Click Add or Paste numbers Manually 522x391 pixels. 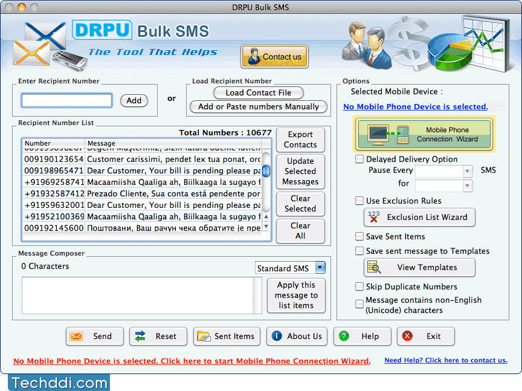coord(259,106)
